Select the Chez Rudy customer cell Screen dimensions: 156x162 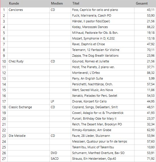[29, 62]
